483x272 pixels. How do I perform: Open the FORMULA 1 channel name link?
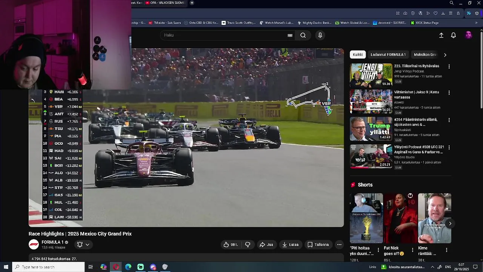[x=52, y=242]
